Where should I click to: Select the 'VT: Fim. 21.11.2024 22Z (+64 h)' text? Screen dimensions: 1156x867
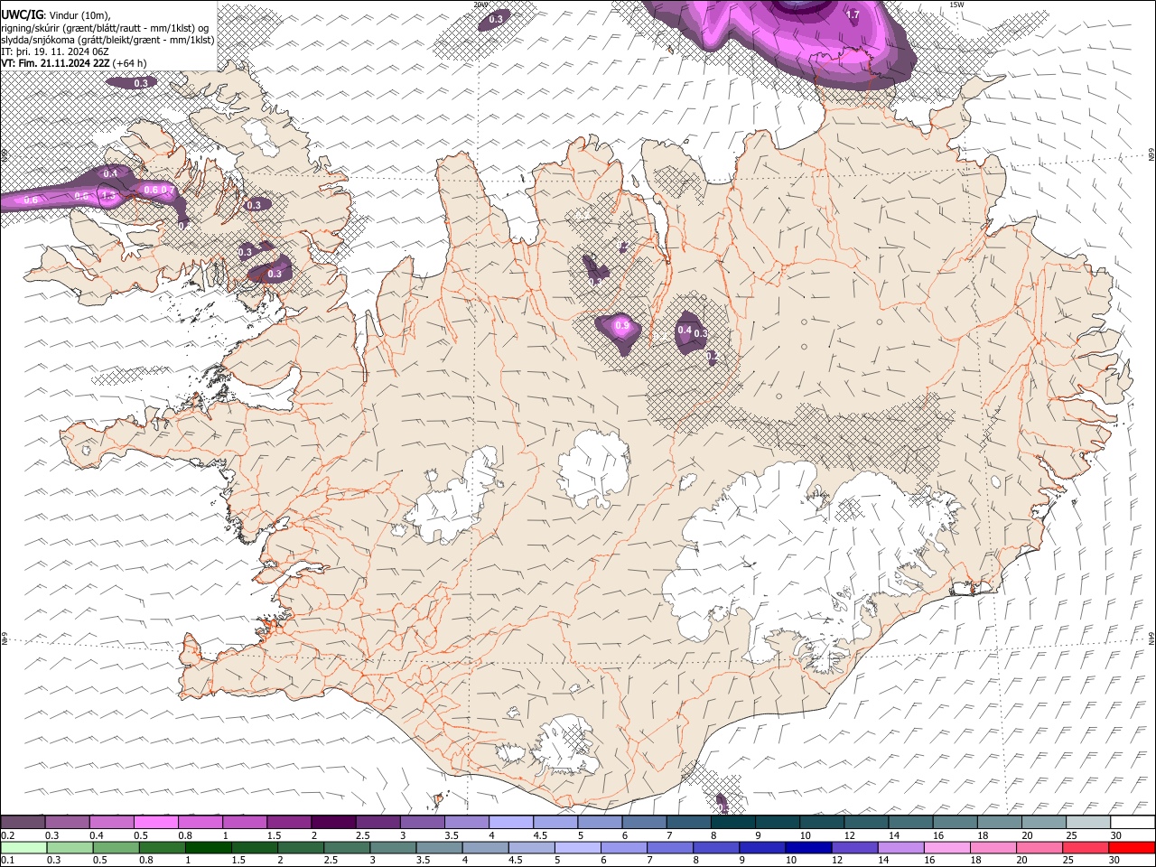coord(74,63)
